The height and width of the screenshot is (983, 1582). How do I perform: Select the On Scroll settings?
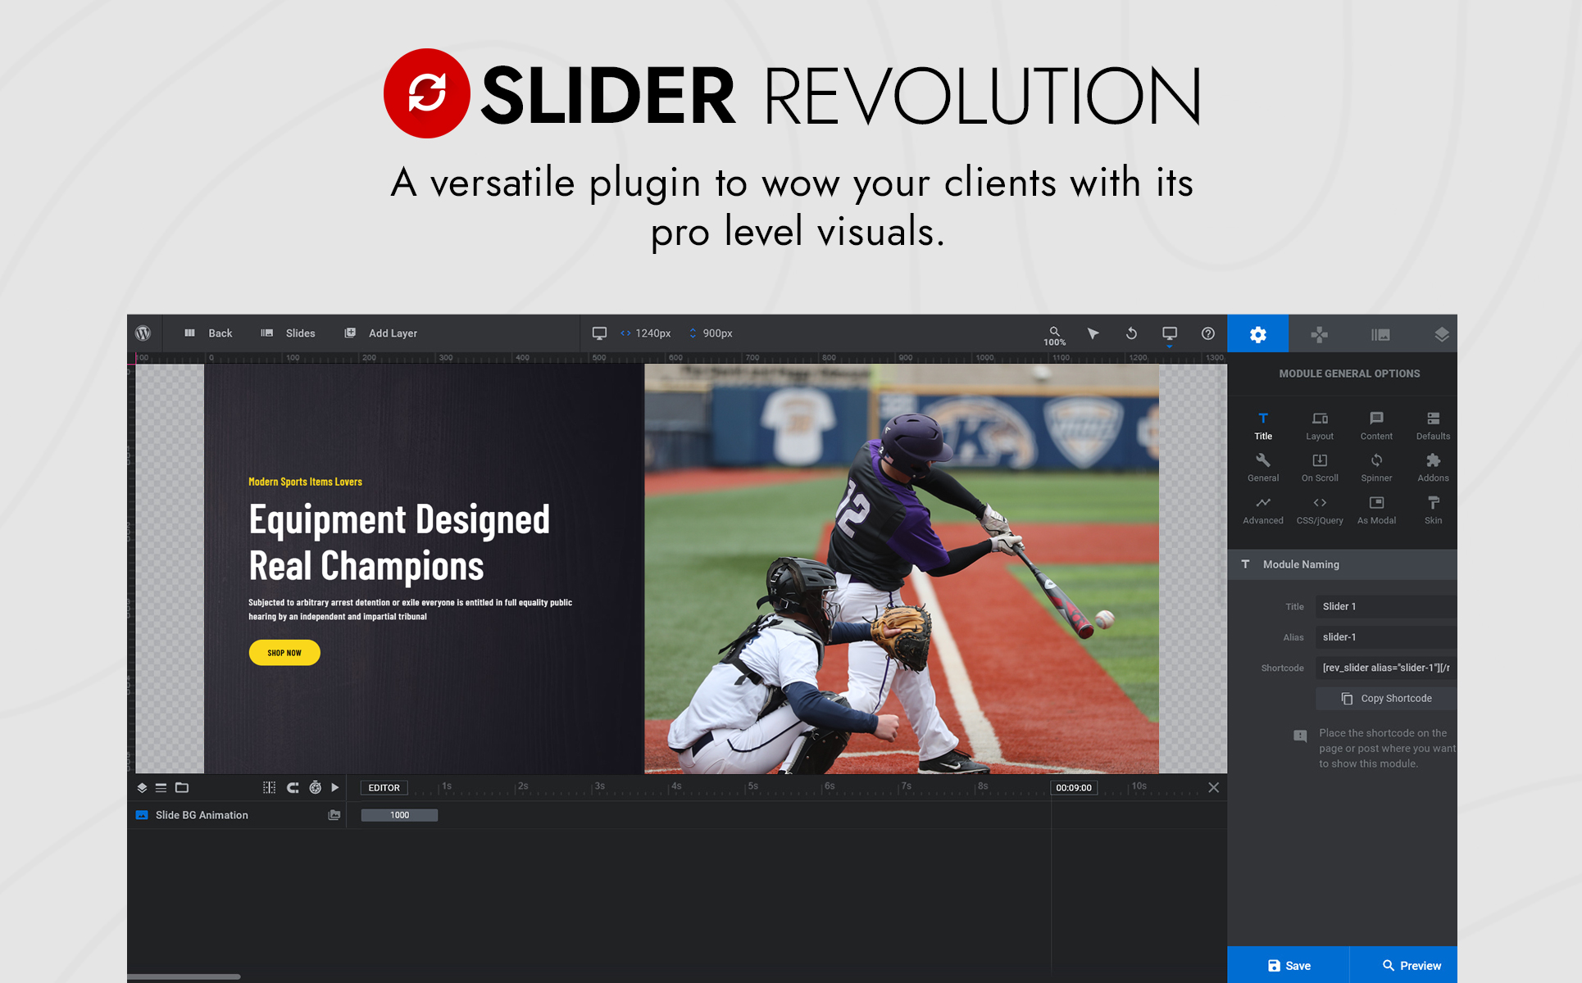click(x=1320, y=467)
